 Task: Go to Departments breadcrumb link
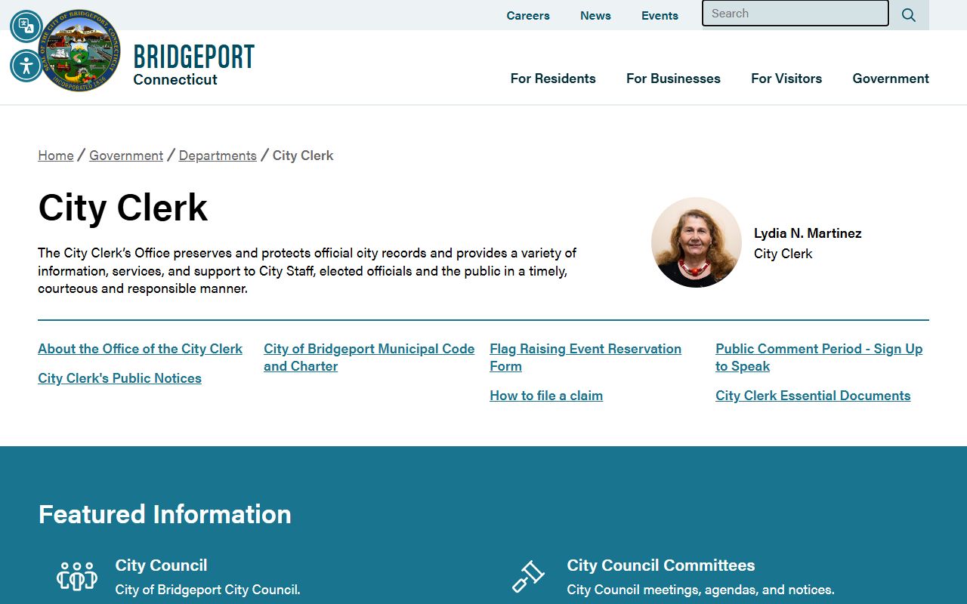click(x=218, y=156)
